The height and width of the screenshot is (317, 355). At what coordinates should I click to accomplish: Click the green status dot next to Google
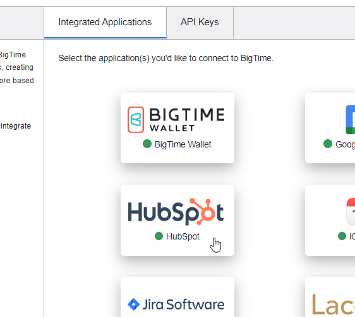pos(328,144)
